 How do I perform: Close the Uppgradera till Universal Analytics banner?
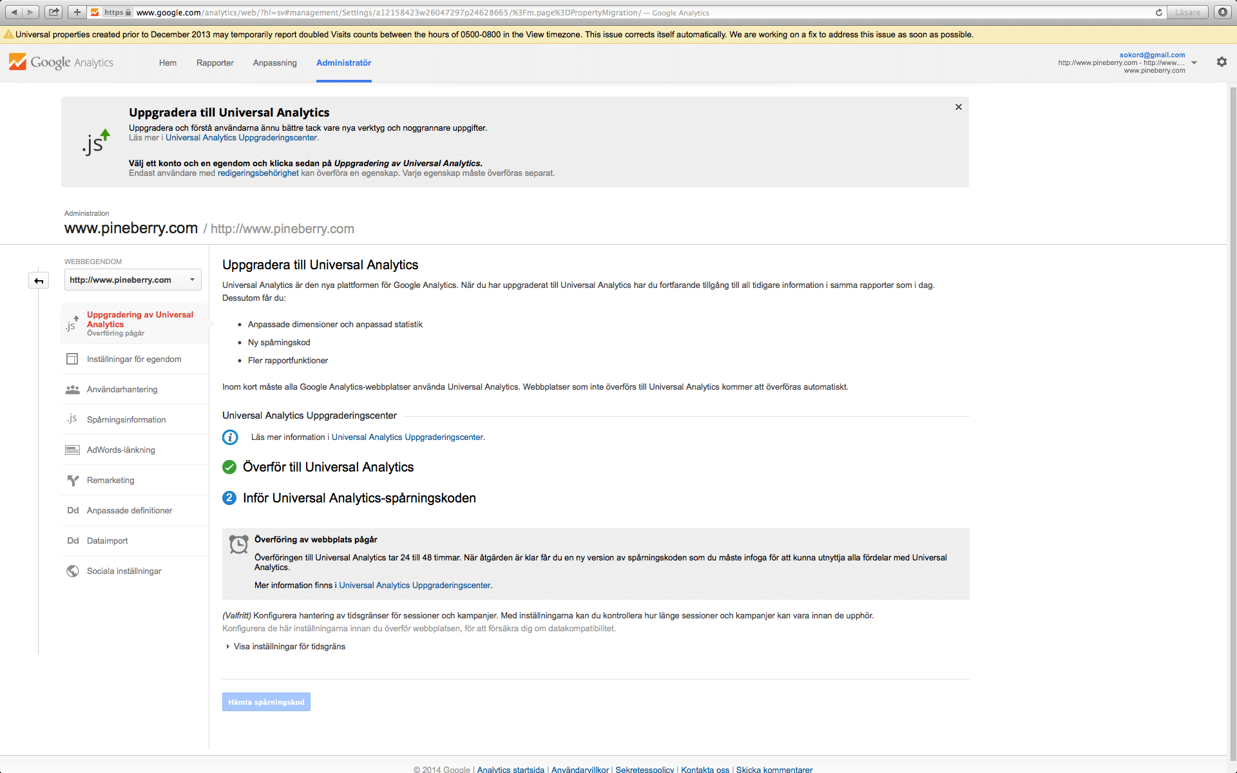pyautogui.click(x=959, y=107)
